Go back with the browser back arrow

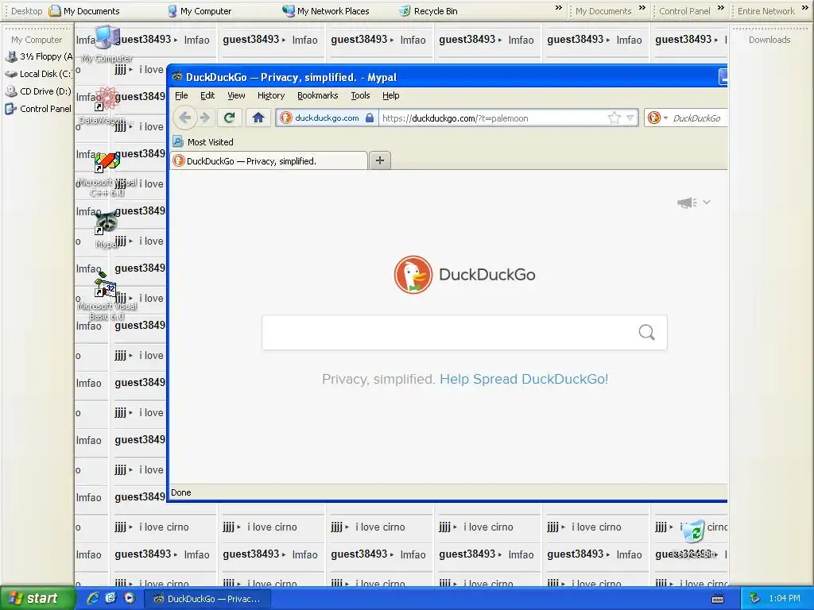184,118
